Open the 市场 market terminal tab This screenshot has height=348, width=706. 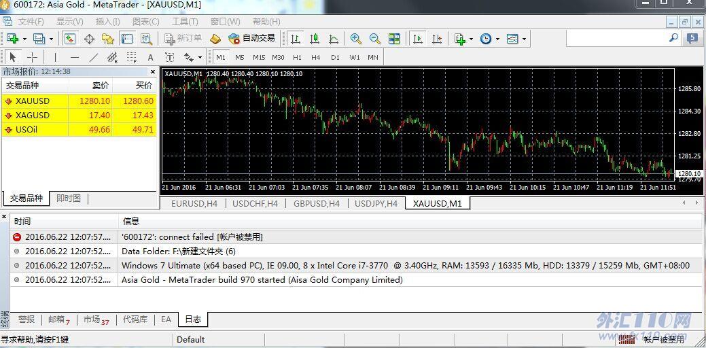point(96,319)
